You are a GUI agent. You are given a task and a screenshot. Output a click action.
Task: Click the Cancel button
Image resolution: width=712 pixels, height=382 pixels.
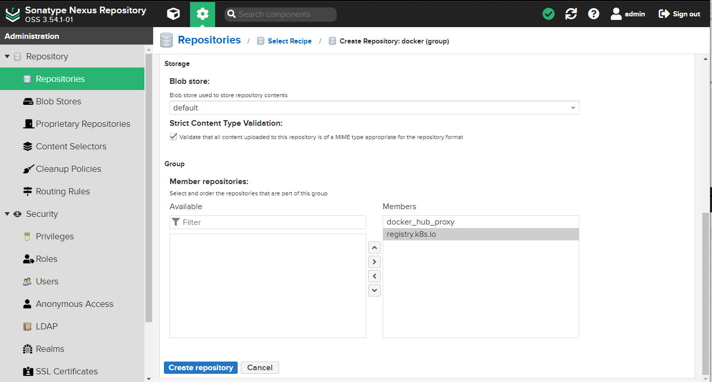(x=260, y=368)
